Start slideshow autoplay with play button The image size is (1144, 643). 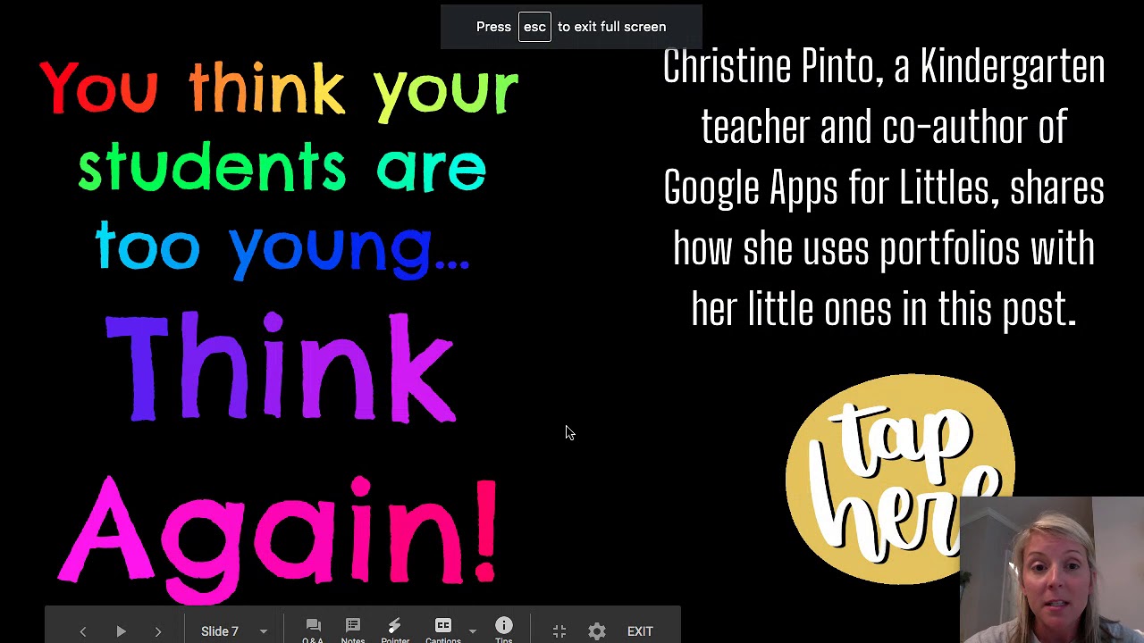[x=121, y=631]
